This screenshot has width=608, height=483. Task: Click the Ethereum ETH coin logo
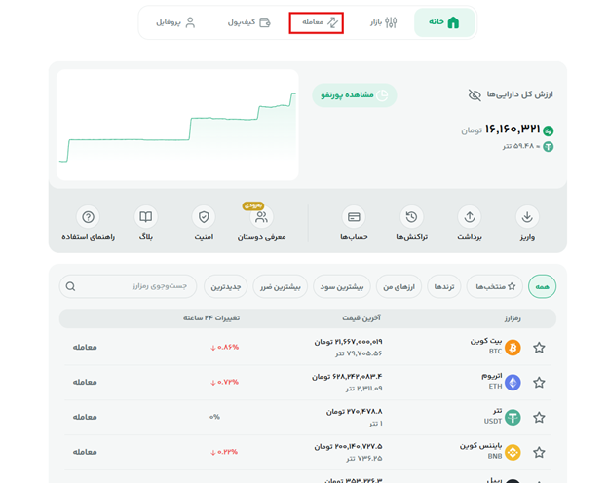[513, 383]
